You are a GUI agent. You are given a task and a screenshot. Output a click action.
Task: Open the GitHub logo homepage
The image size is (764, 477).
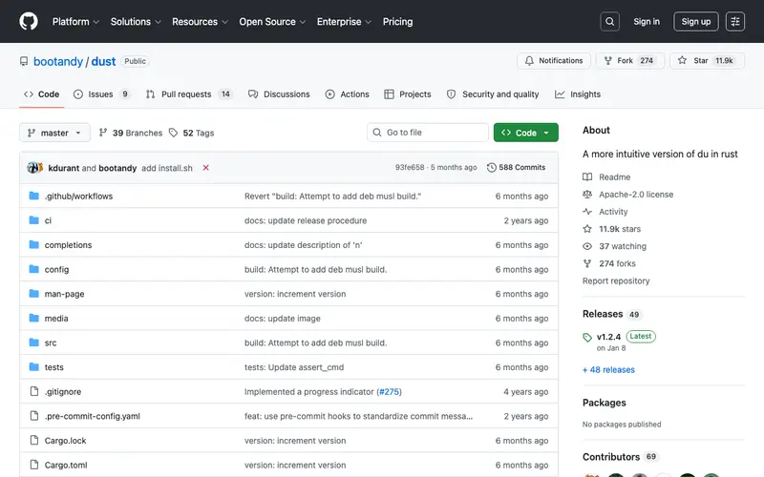[29, 21]
